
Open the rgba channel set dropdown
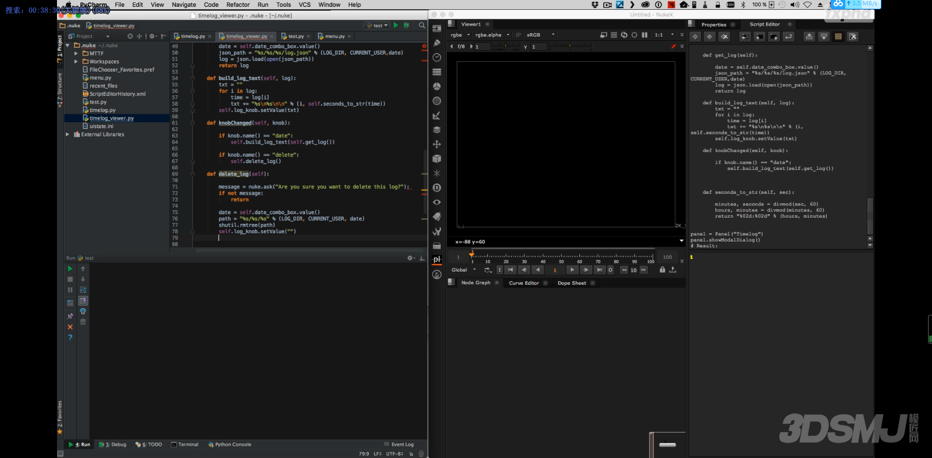pos(460,35)
